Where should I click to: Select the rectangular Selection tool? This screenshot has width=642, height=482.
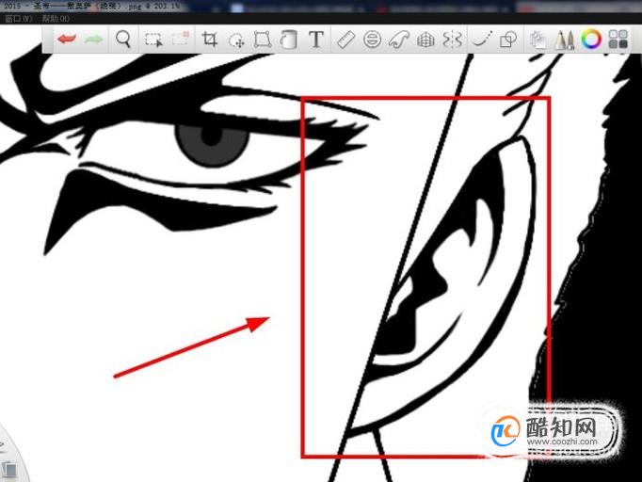pos(153,40)
